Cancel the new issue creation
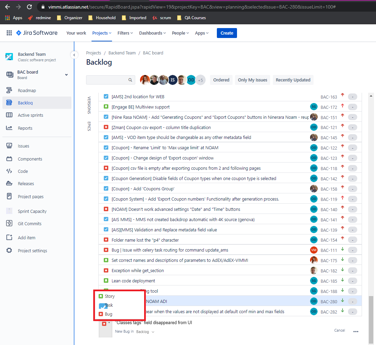The width and height of the screenshot is (376, 345). coord(339,330)
